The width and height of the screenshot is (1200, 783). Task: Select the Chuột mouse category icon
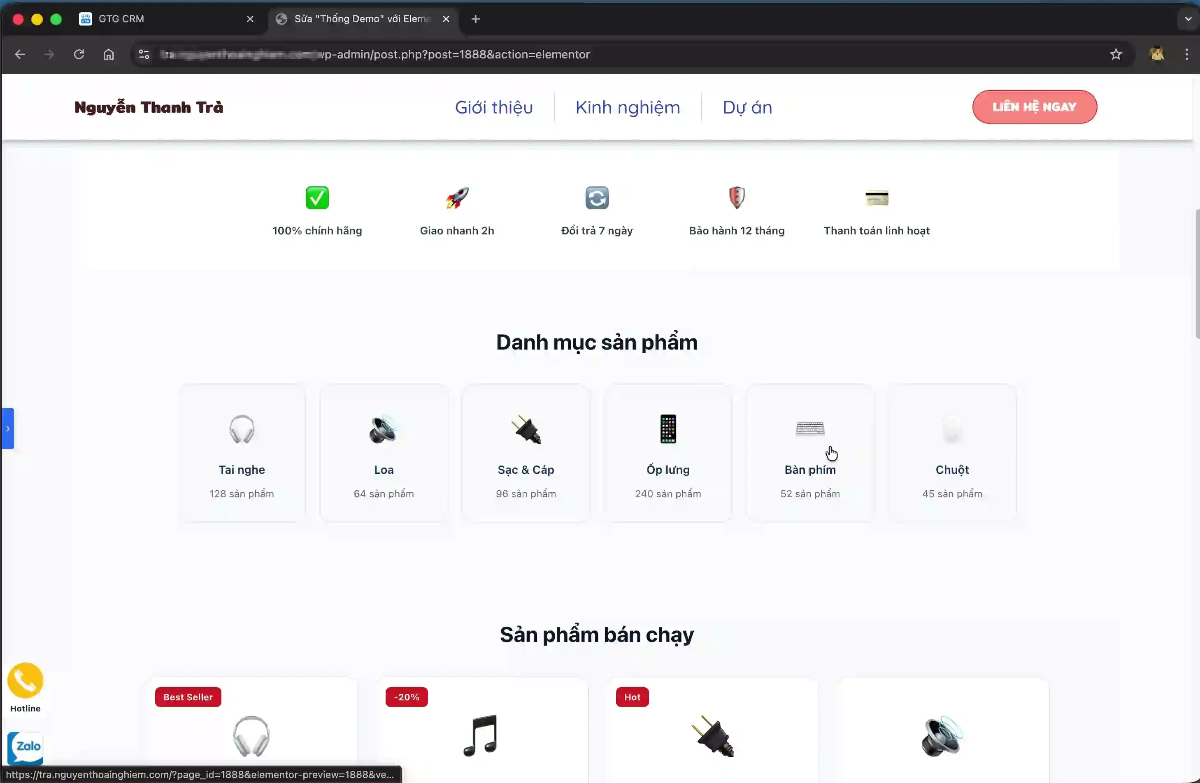(952, 429)
